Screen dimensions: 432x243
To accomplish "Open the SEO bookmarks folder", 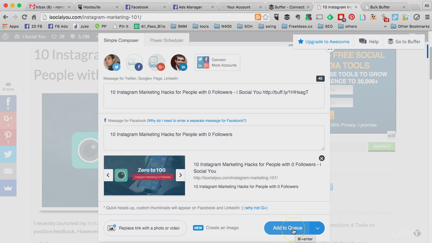I will point(325,26).
